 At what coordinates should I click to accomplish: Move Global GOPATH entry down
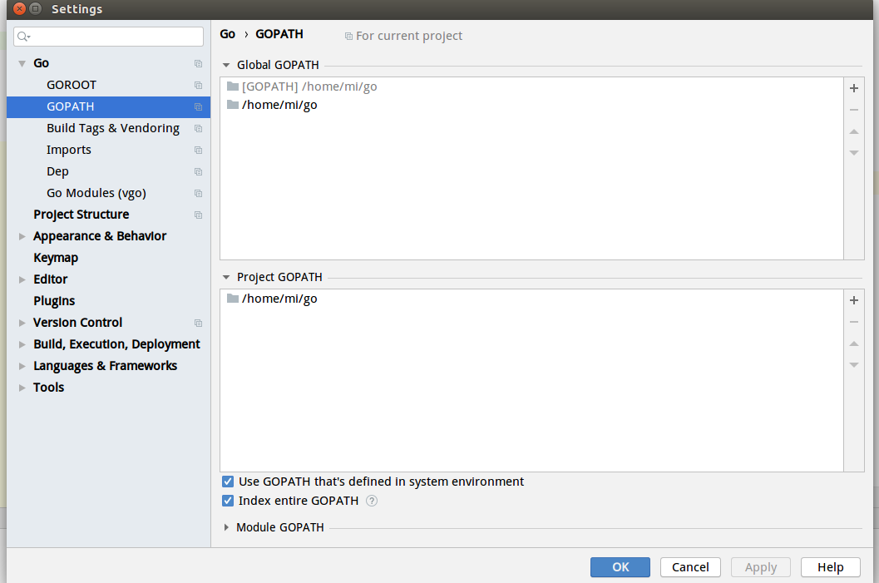(x=854, y=152)
